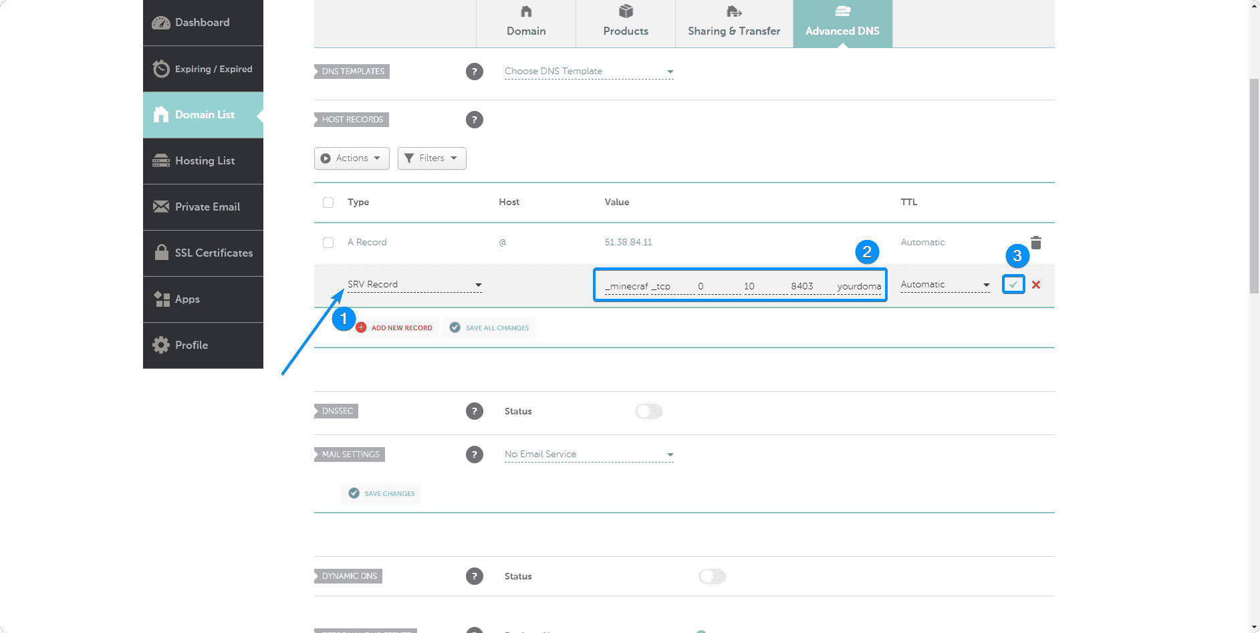Click help icon beside Dynamic DNS
The height and width of the screenshot is (633, 1260).
coord(474,576)
